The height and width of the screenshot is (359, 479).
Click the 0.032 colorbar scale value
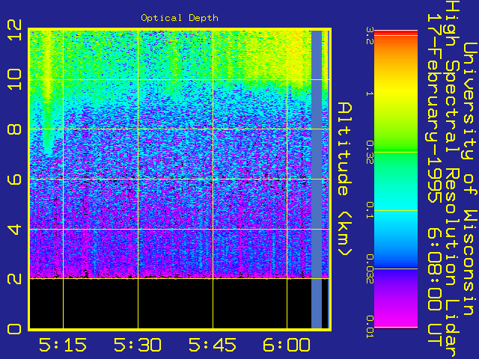(370, 269)
